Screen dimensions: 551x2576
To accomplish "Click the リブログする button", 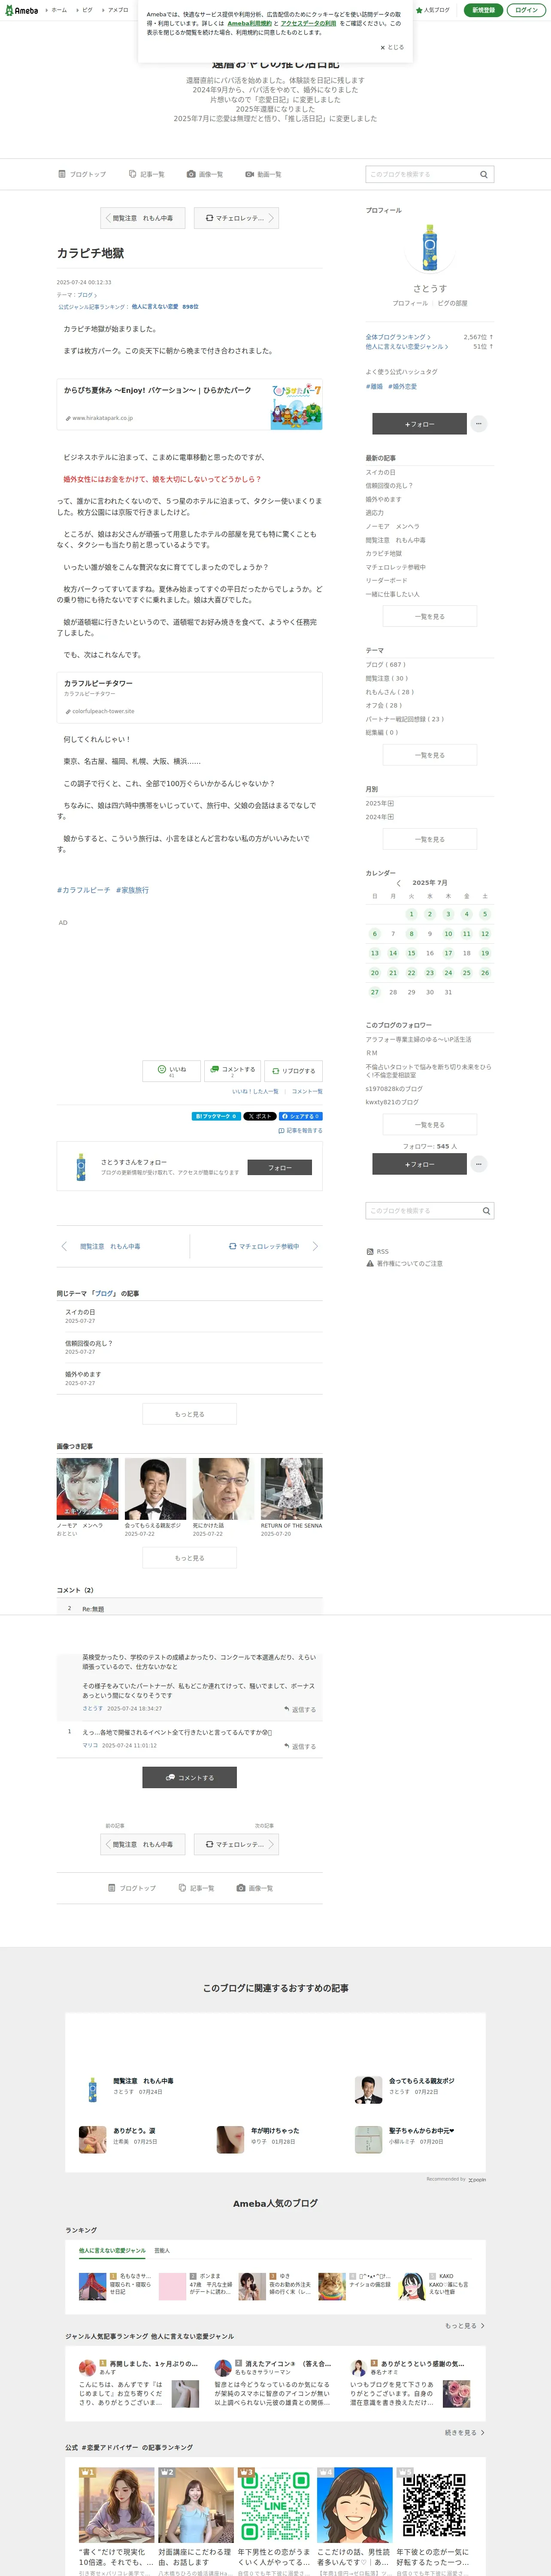I will pyautogui.click(x=294, y=1071).
